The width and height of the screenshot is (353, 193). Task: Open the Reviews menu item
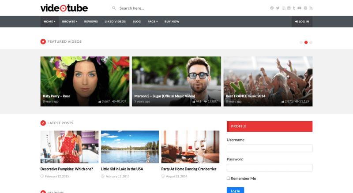pos(91,22)
